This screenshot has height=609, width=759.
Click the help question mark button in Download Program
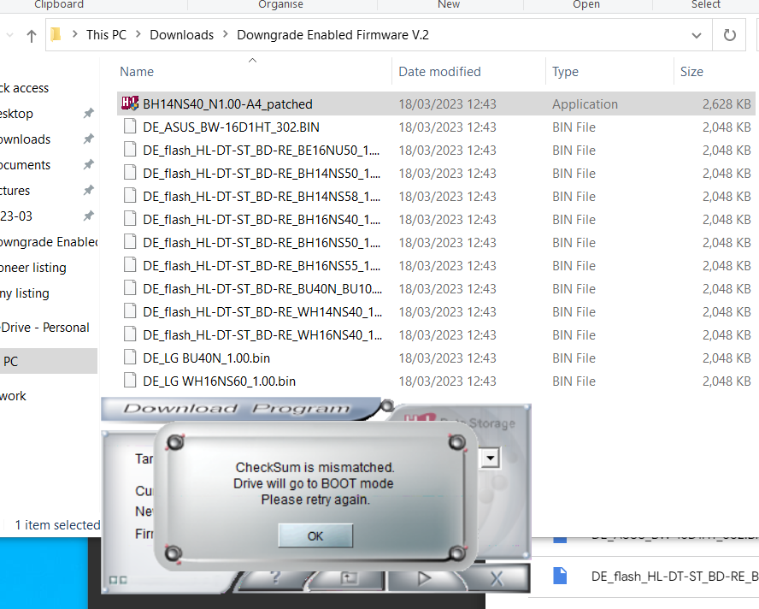[x=275, y=578]
